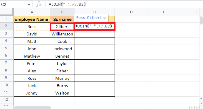The image size is (203, 109).
Task: Click the Matt cell
Action: point(32,41)
